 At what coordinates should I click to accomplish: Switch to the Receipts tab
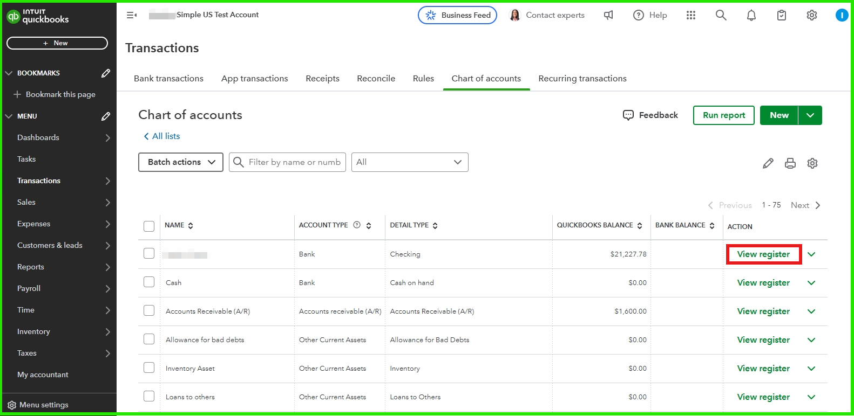pos(322,79)
